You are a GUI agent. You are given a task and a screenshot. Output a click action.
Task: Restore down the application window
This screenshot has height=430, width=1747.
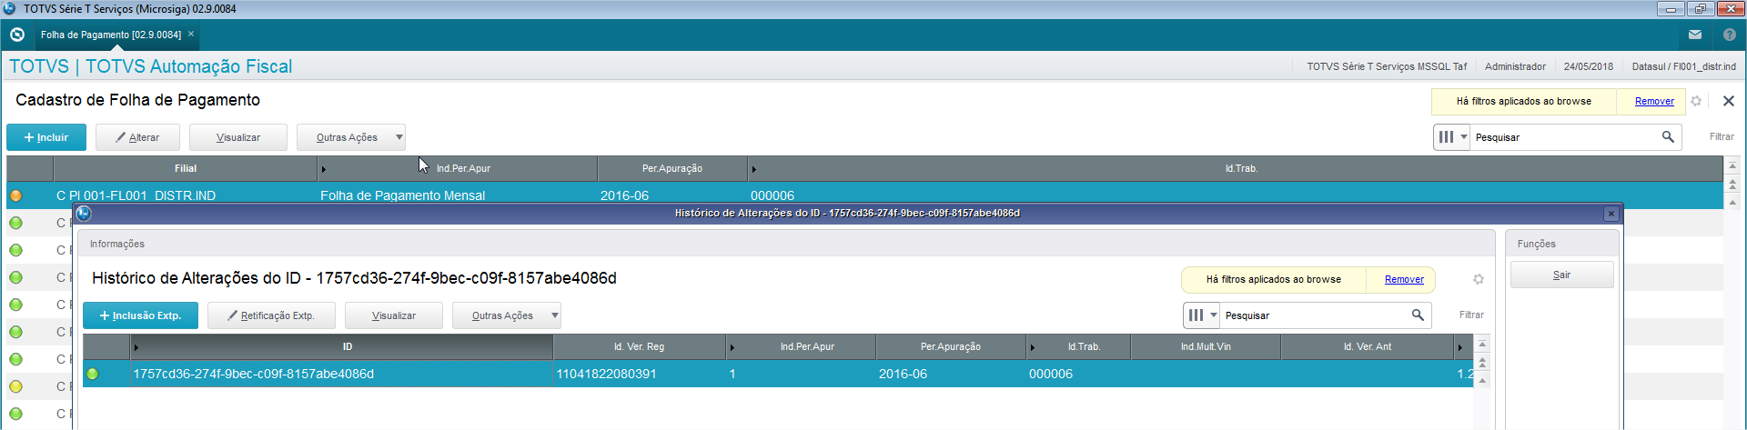pos(1700,9)
